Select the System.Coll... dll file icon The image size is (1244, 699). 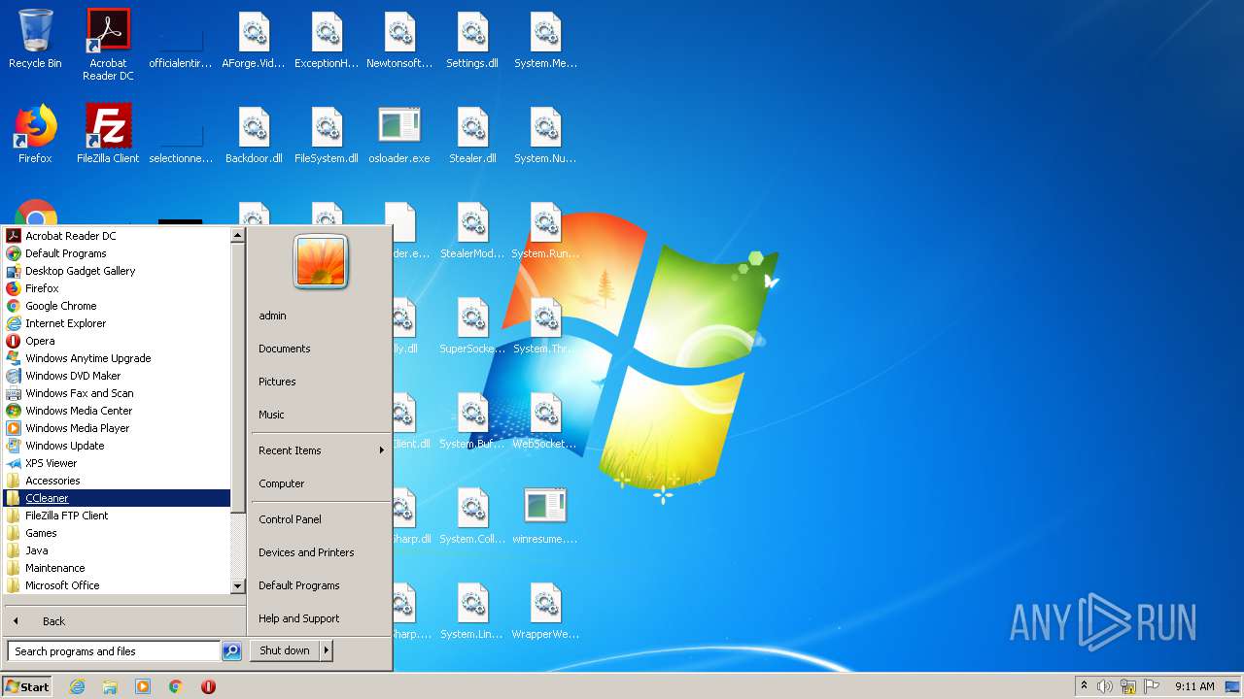[472, 516]
